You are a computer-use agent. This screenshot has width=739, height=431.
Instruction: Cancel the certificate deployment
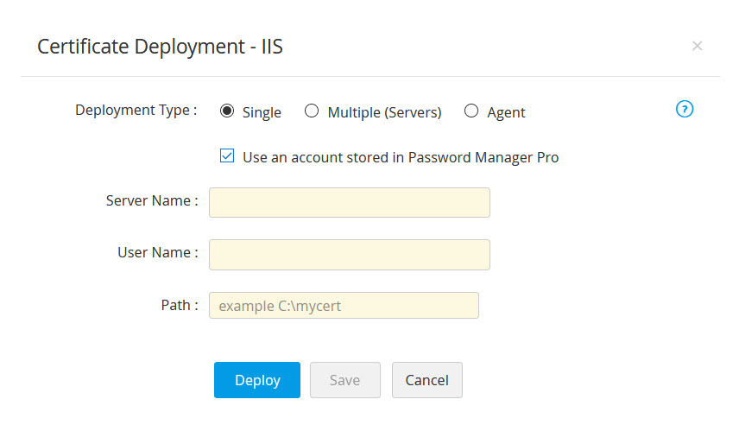(x=426, y=380)
